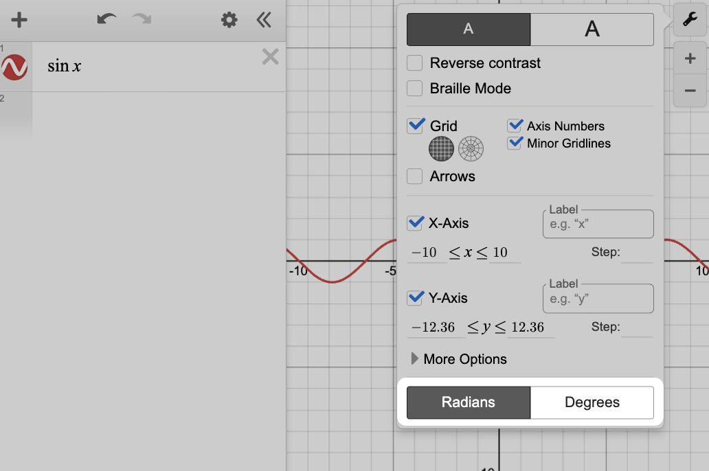
Task: Zoom out with the minus button
Action: 690,91
